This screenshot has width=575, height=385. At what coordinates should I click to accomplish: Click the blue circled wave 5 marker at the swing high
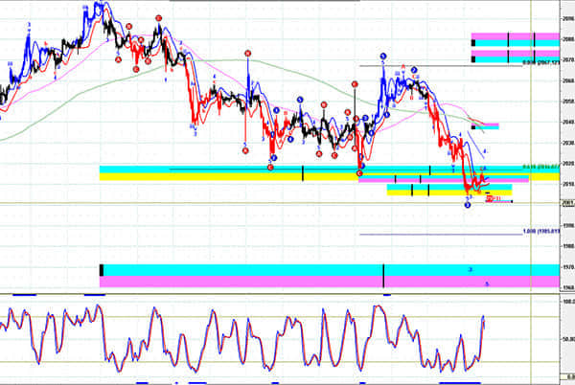click(382, 57)
